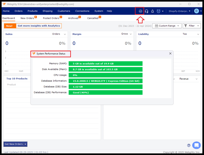The width and height of the screenshot is (204, 155).
Task: Switch to the Archived tab
Action: [73, 18]
